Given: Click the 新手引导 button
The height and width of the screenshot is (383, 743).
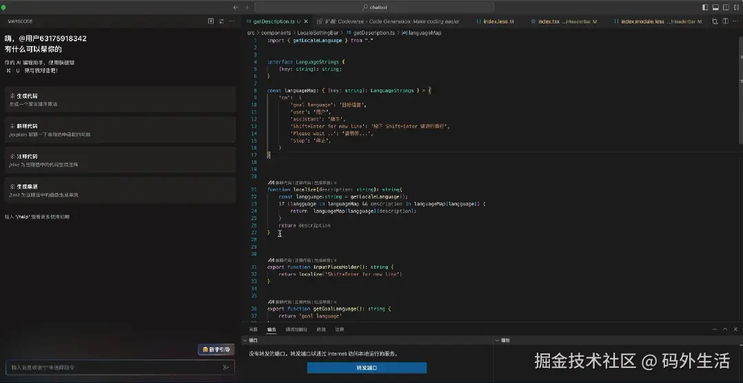Looking at the screenshot, I should (216, 349).
